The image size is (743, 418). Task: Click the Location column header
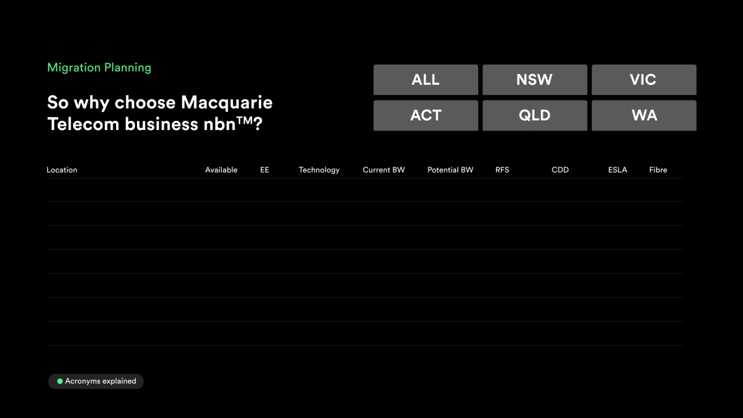coord(62,170)
